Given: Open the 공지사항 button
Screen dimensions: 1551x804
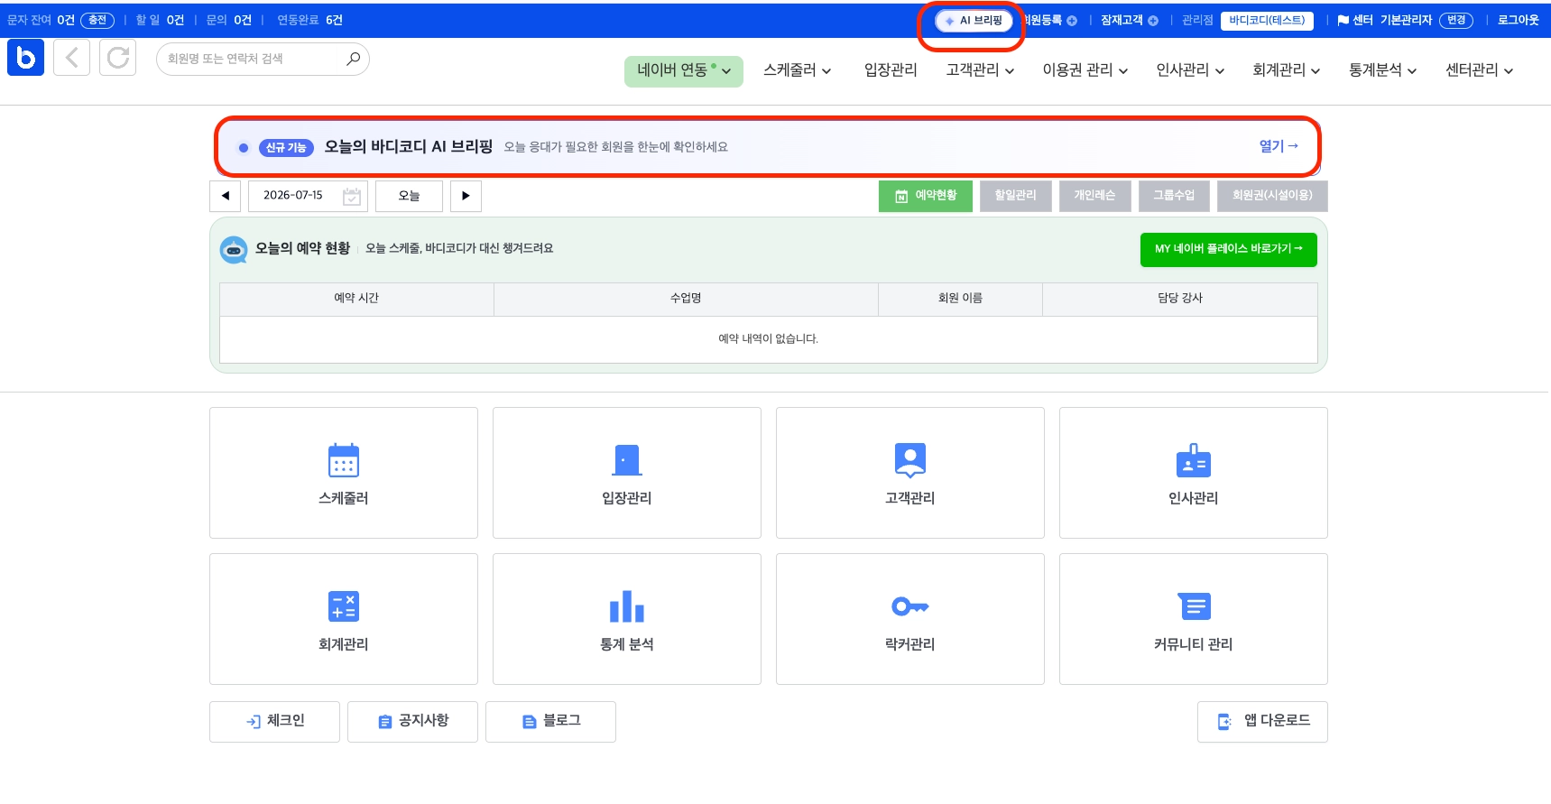Looking at the screenshot, I should (x=412, y=722).
